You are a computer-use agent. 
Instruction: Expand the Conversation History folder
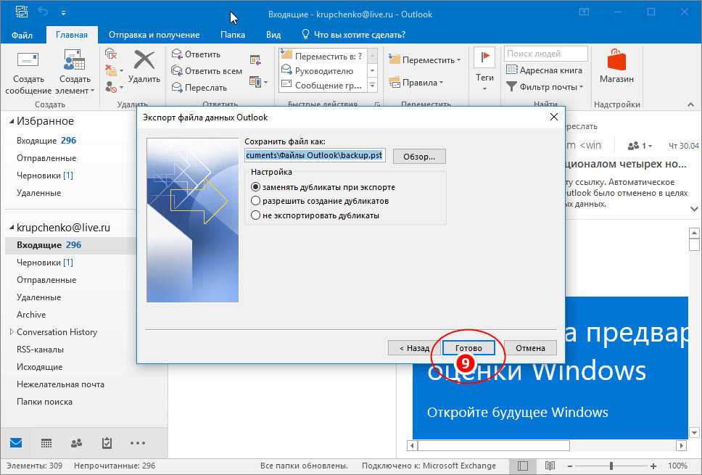(x=12, y=332)
